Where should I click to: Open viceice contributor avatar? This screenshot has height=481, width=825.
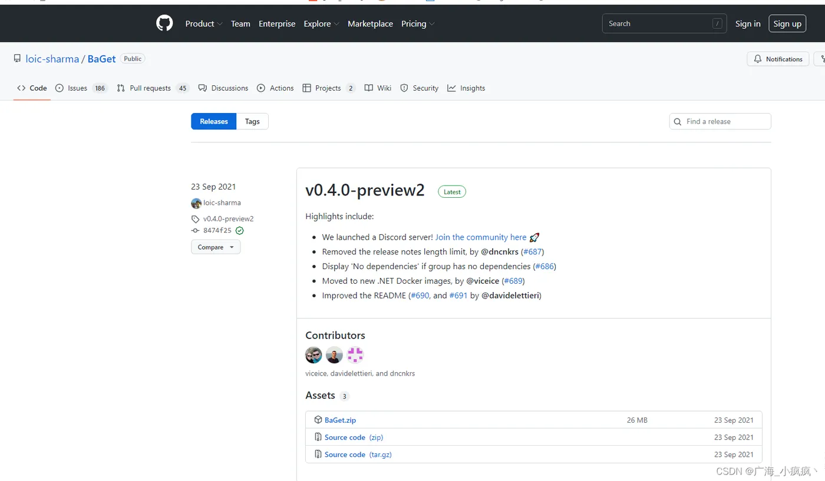[x=313, y=355]
